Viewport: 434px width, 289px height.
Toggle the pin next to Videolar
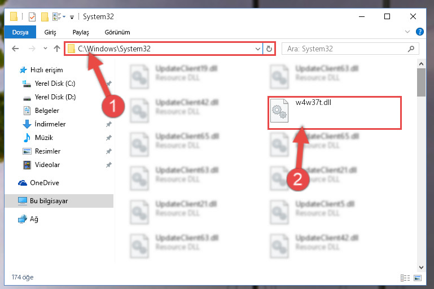tap(109, 165)
